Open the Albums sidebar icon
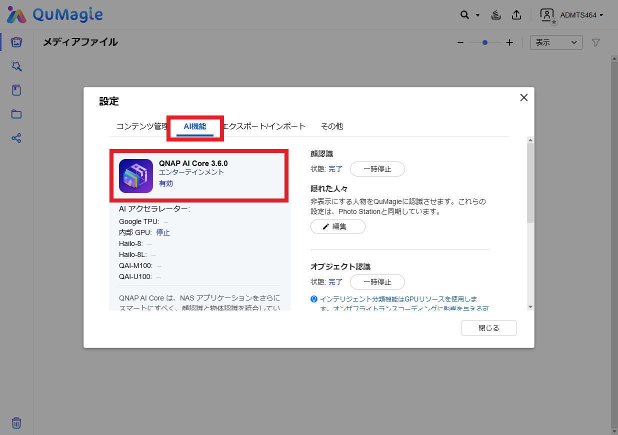 click(16, 90)
